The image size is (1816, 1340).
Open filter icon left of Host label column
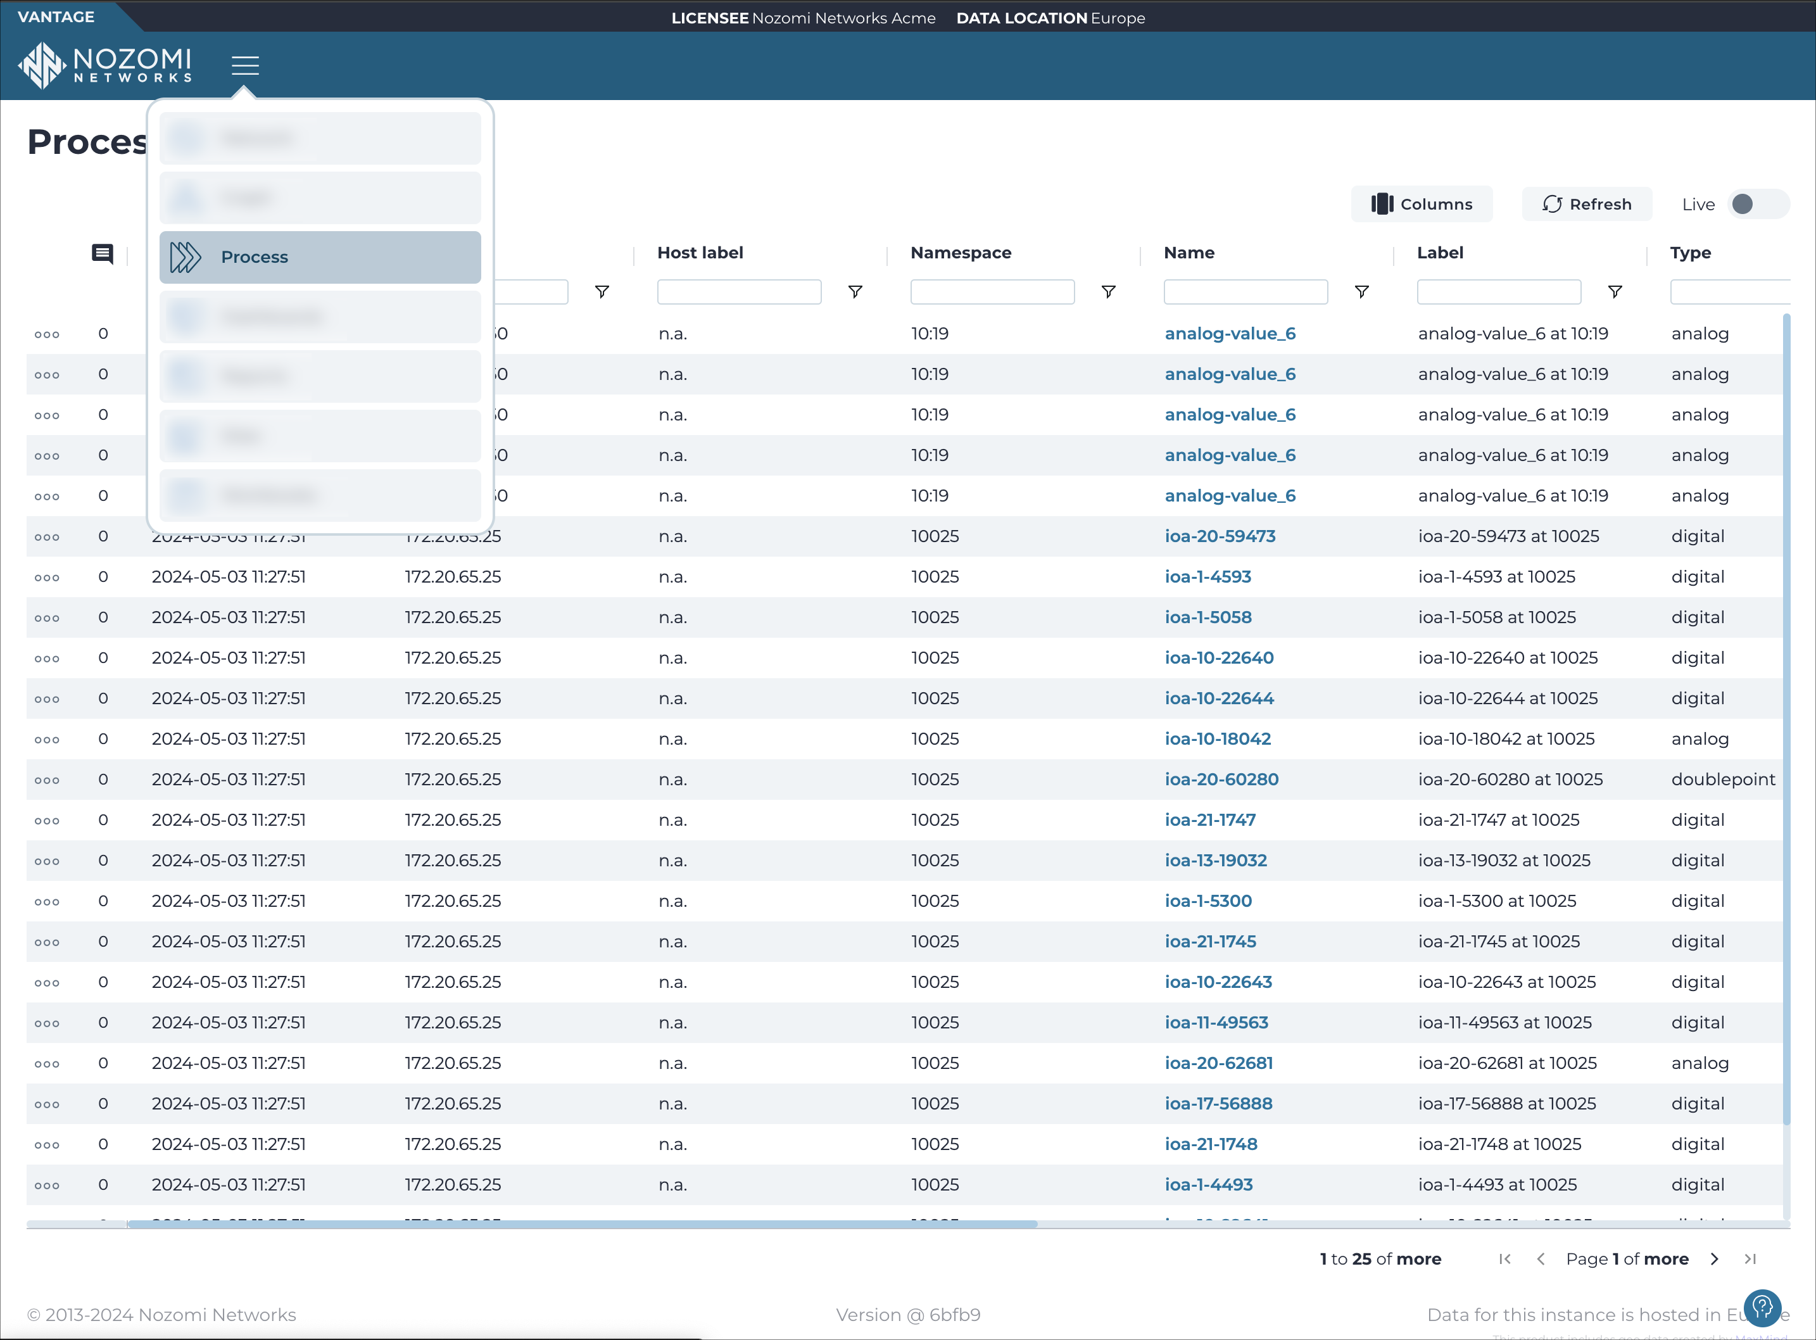point(602,292)
